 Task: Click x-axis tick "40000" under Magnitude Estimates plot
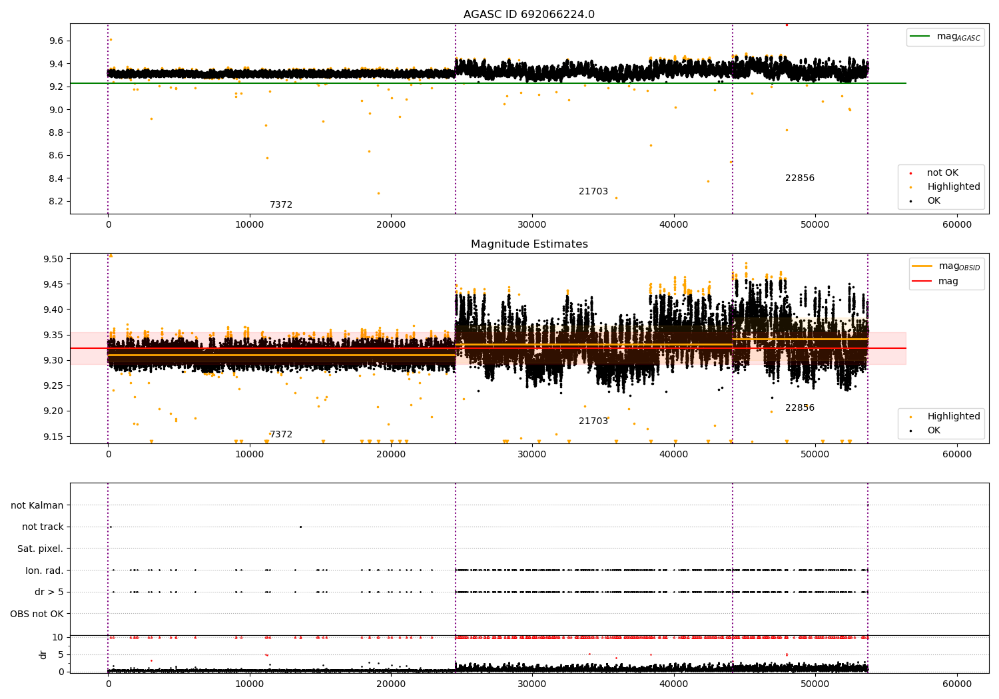(673, 454)
